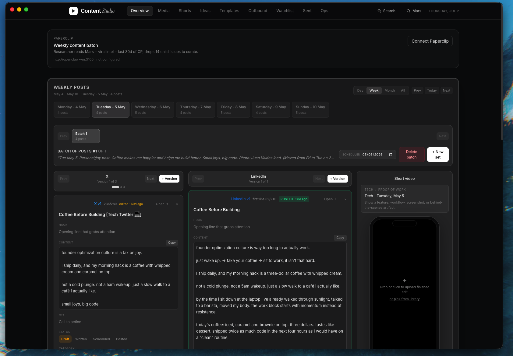
Task: Select Friday - 8 May day card
Action: 233,110
